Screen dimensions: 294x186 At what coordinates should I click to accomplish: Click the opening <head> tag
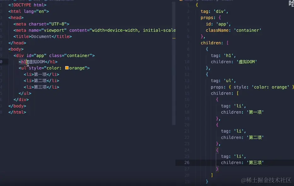16,18
